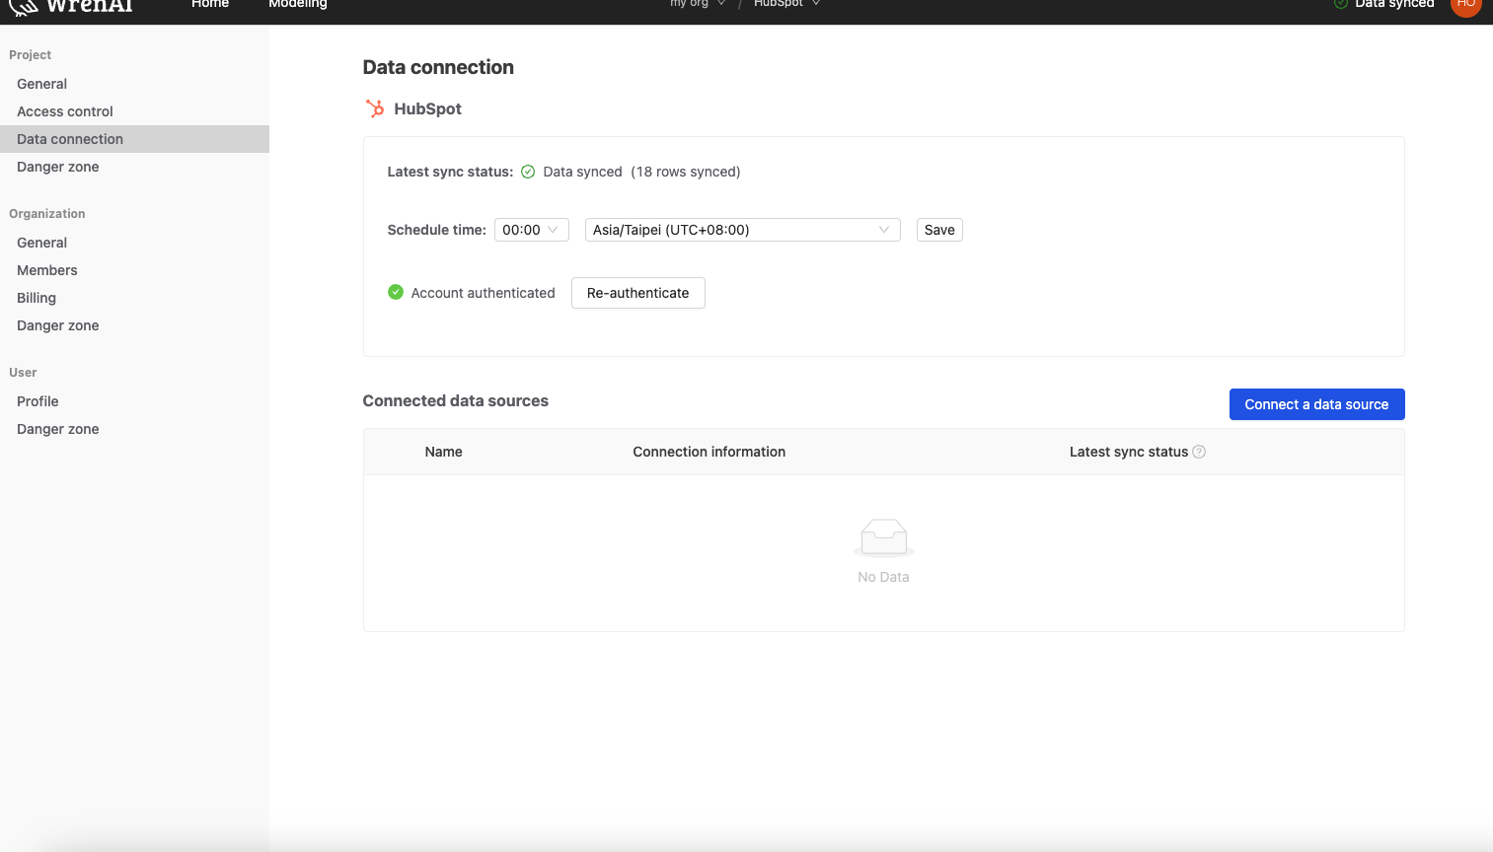
Task: Click the Save schedule button
Action: point(939,230)
